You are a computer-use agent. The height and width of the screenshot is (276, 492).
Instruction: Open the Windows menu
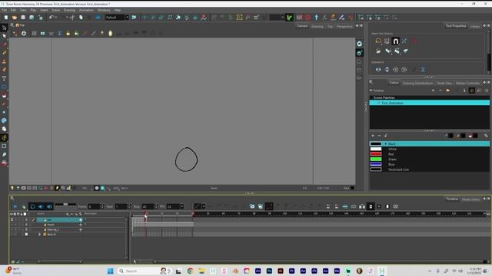click(104, 10)
